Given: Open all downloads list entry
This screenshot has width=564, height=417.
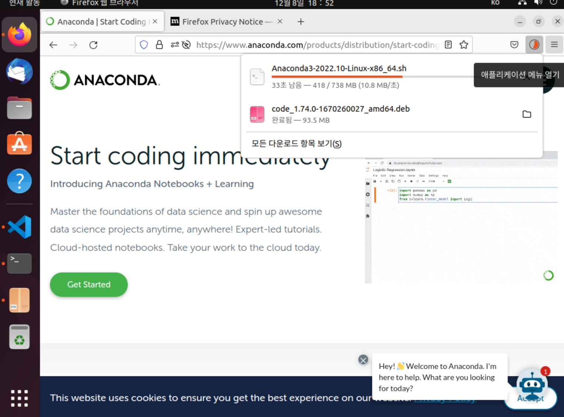Looking at the screenshot, I should tap(297, 143).
